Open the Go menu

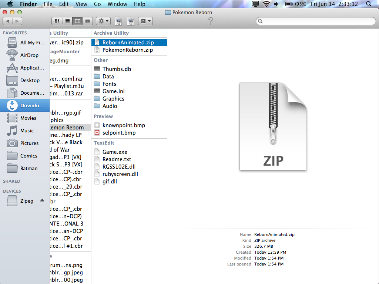pyautogui.click(x=97, y=4)
